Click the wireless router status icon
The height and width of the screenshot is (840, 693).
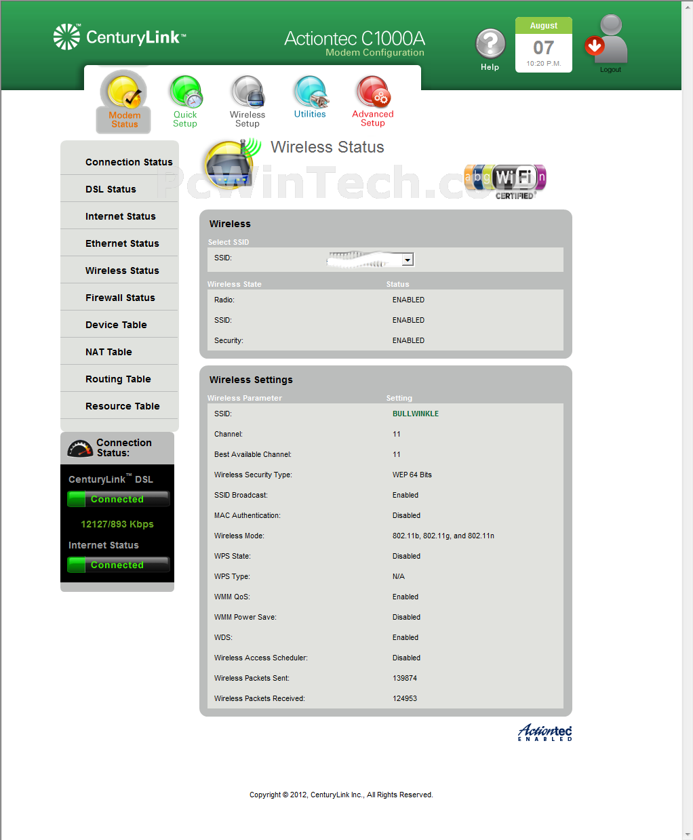233,163
